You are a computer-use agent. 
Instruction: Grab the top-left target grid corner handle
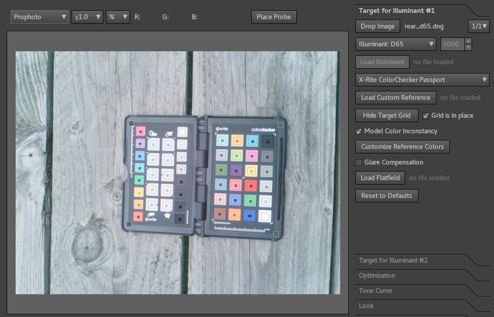(x=131, y=124)
